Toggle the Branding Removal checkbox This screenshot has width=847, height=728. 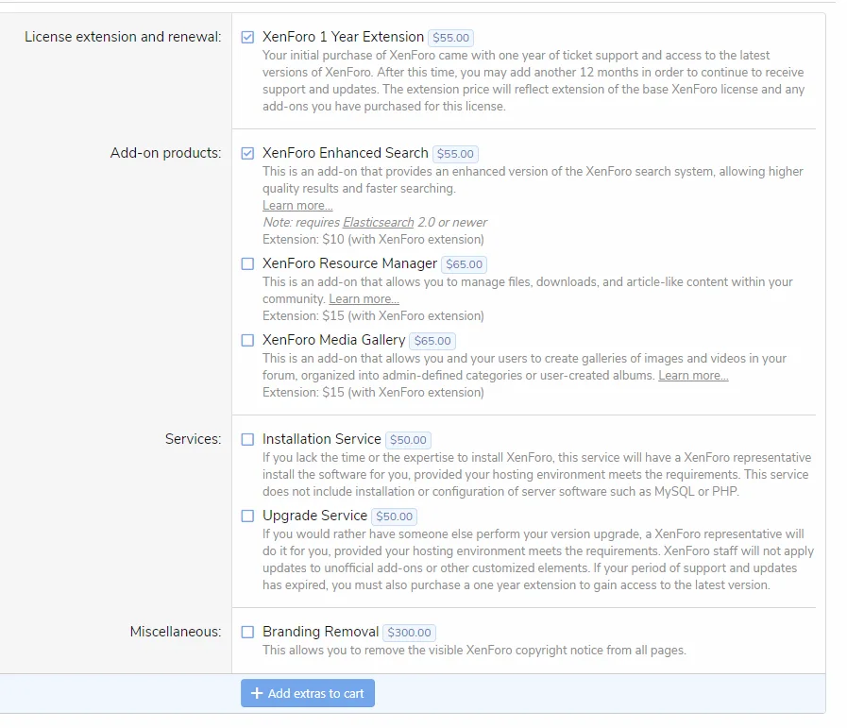coord(247,633)
